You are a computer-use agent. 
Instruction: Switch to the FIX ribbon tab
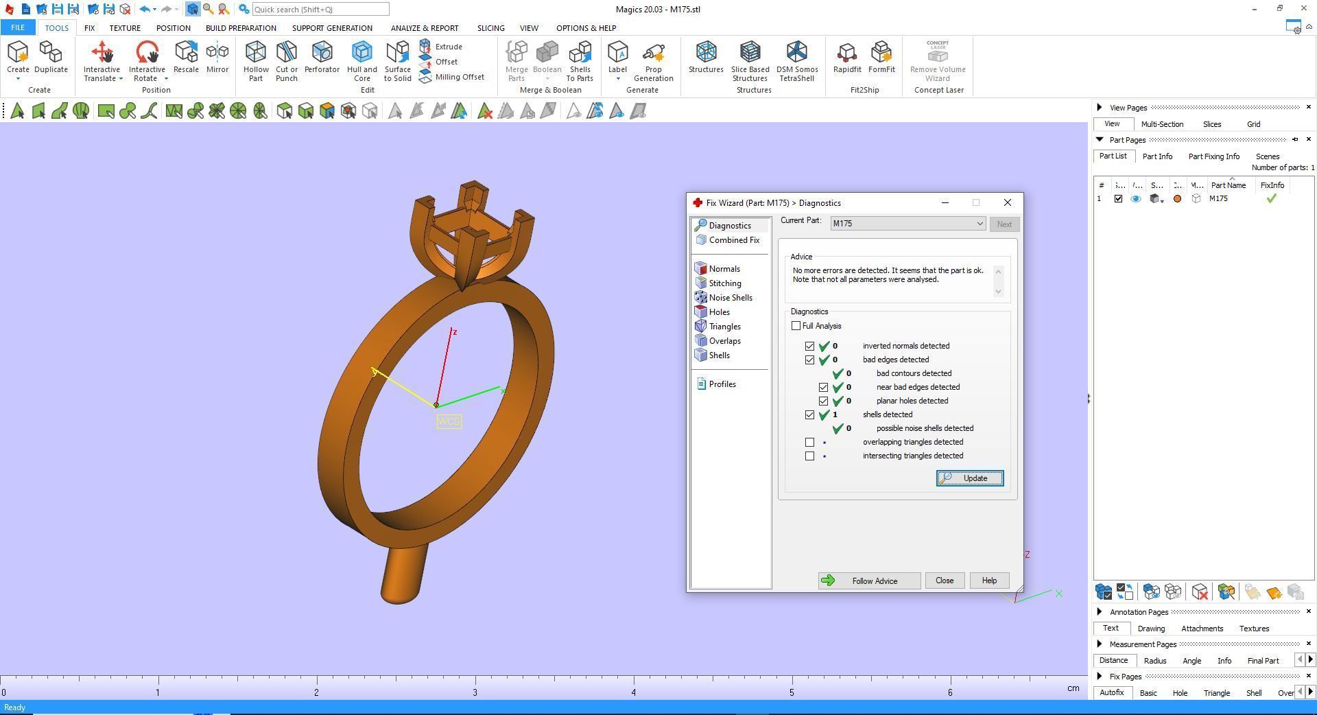tap(89, 28)
